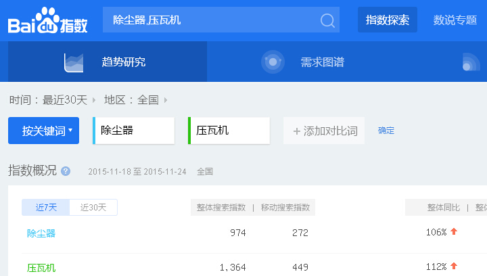487x276 pixels.
Task: Click the partially visible signal icon at the right of the tabs
Action: point(471,62)
